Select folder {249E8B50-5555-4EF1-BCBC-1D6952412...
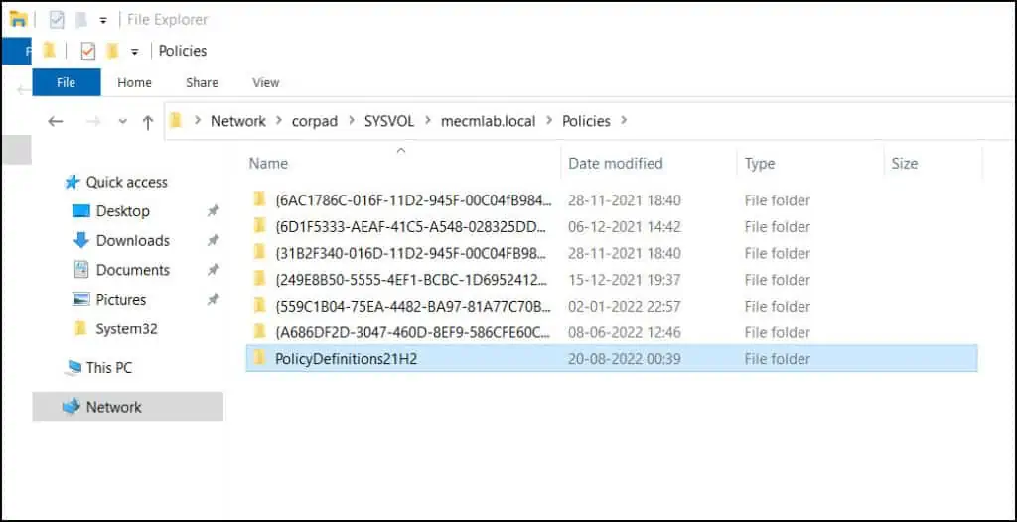The height and width of the screenshot is (522, 1017). click(x=413, y=280)
